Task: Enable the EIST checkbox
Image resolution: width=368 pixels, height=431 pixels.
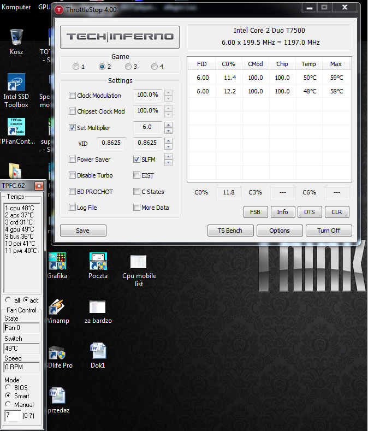Action: click(136, 175)
